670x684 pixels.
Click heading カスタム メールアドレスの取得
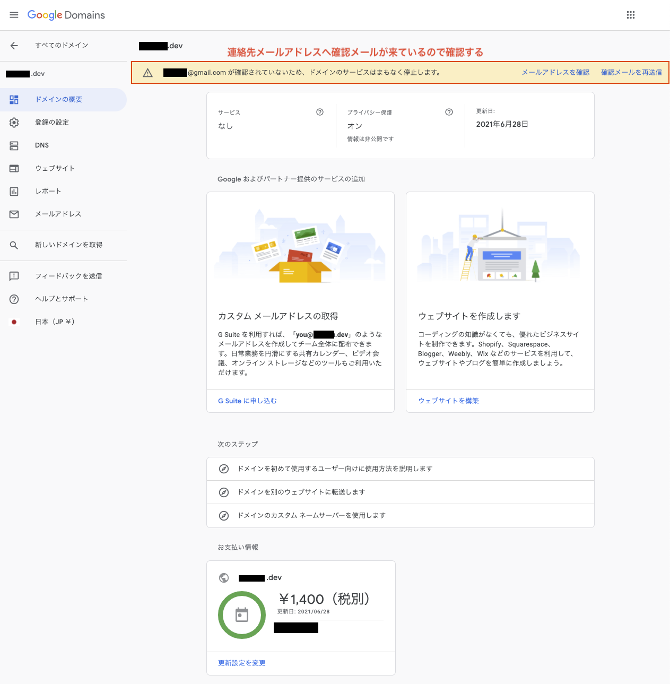pyautogui.click(x=278, y=316)
